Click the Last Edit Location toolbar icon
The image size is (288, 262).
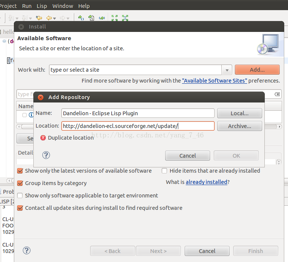[39, 18]
